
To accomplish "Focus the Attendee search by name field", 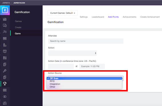I will tap(86, 41).
